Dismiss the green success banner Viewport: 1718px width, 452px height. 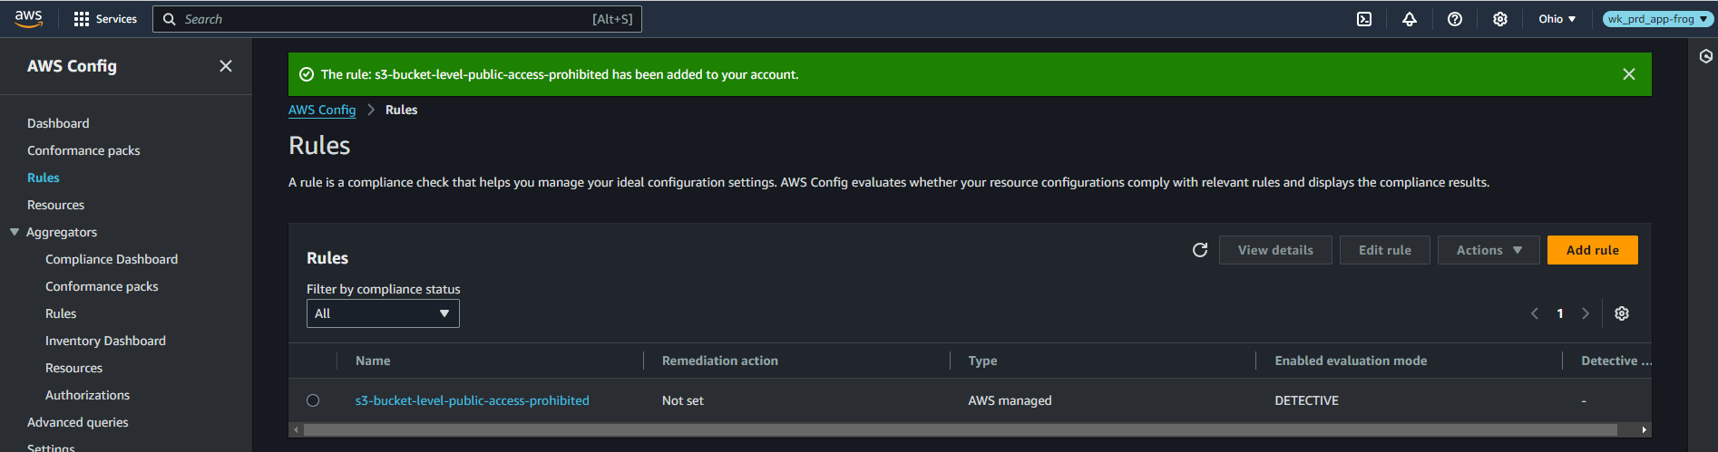(x=1628, y=74)
